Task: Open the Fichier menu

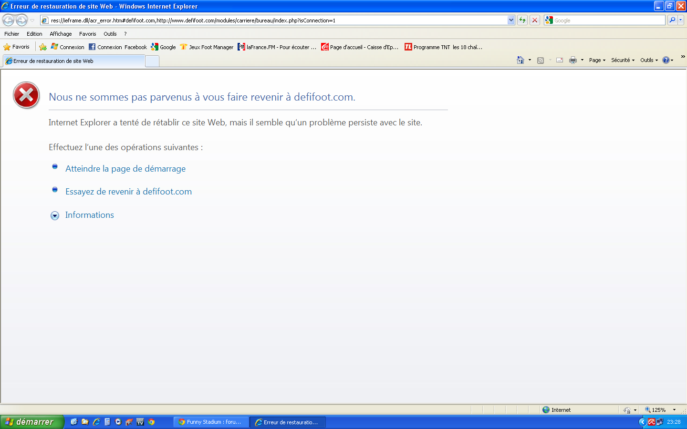Action: (12, 34)
